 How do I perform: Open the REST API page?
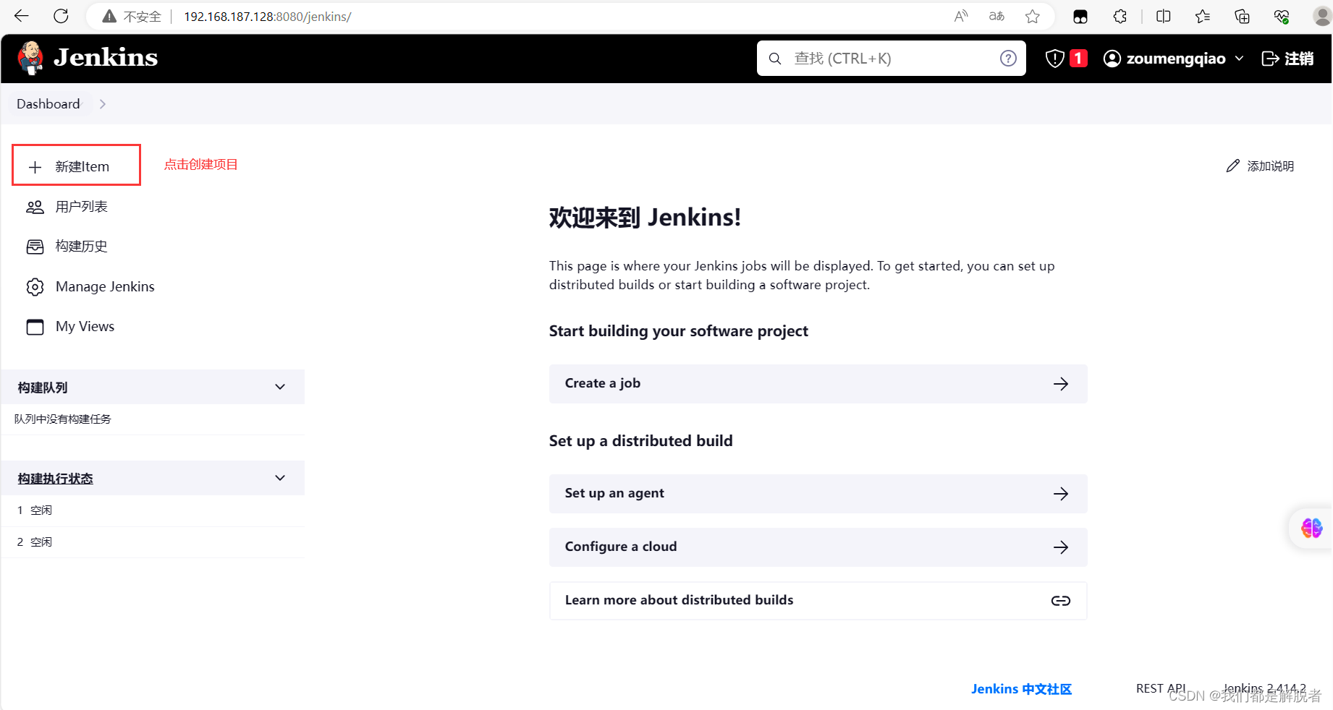pyautogui.click(x=1161, y=688)
